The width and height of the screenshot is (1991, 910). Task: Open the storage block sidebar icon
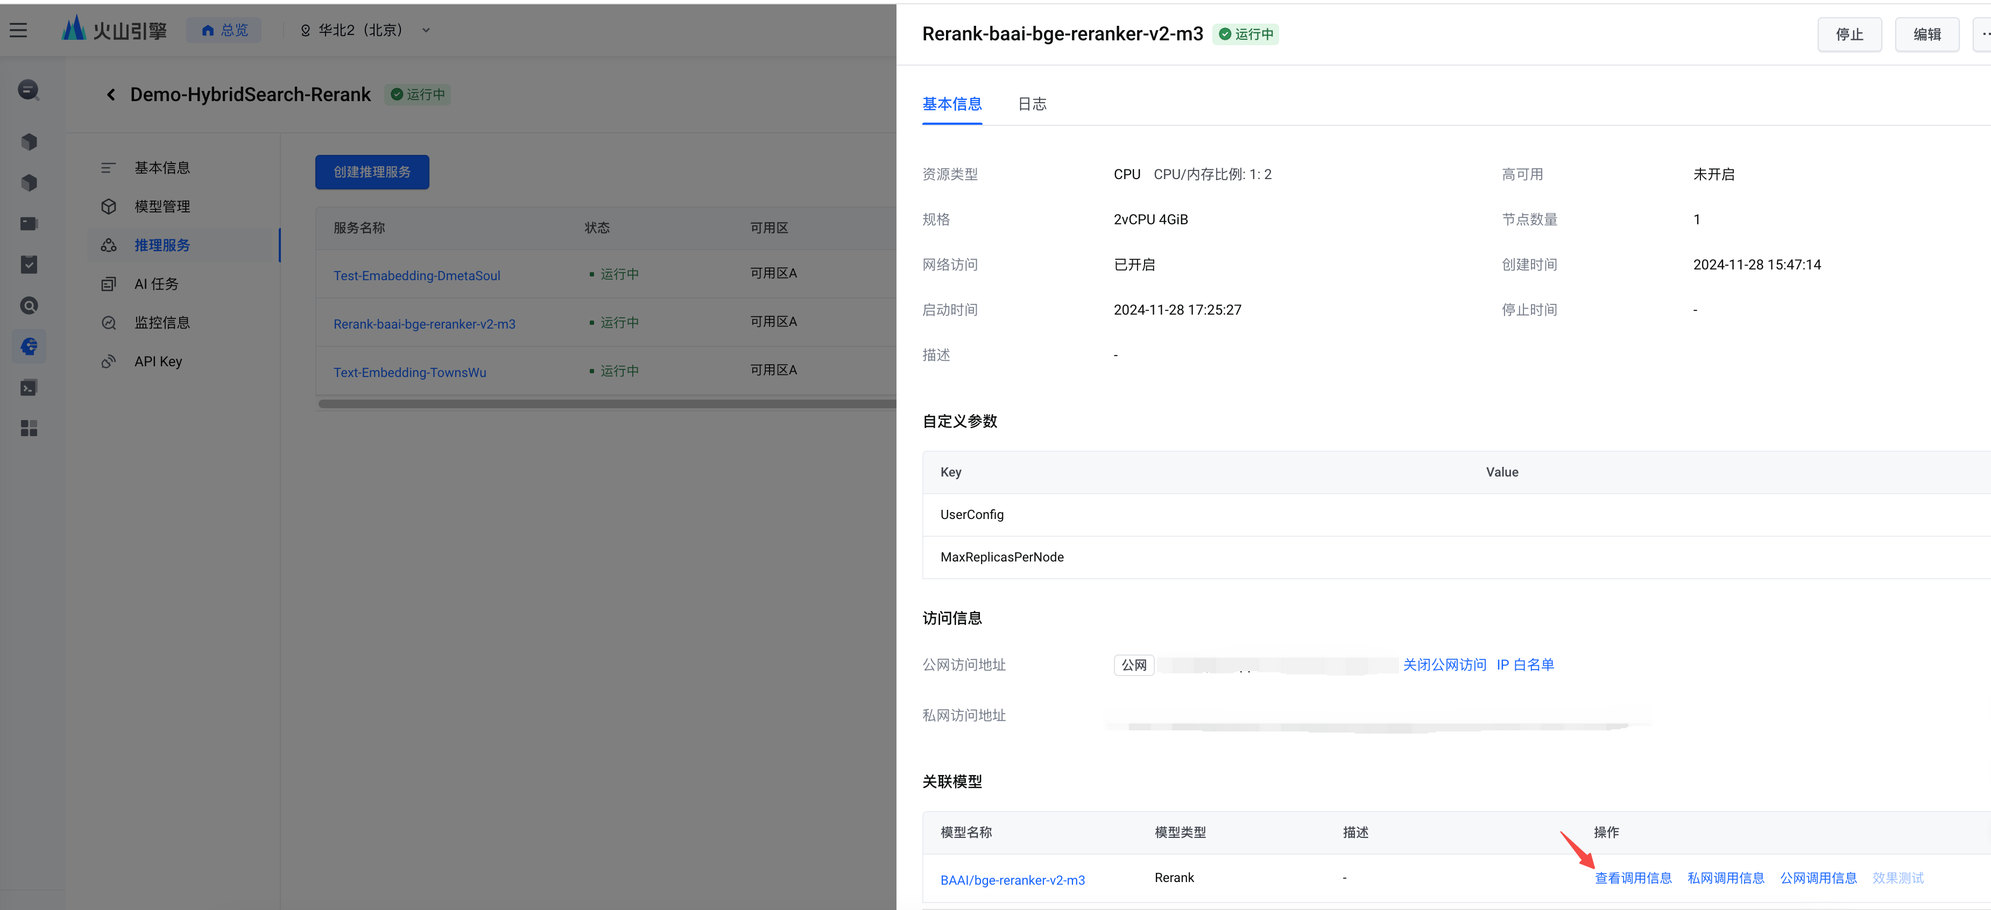point(29,223)
